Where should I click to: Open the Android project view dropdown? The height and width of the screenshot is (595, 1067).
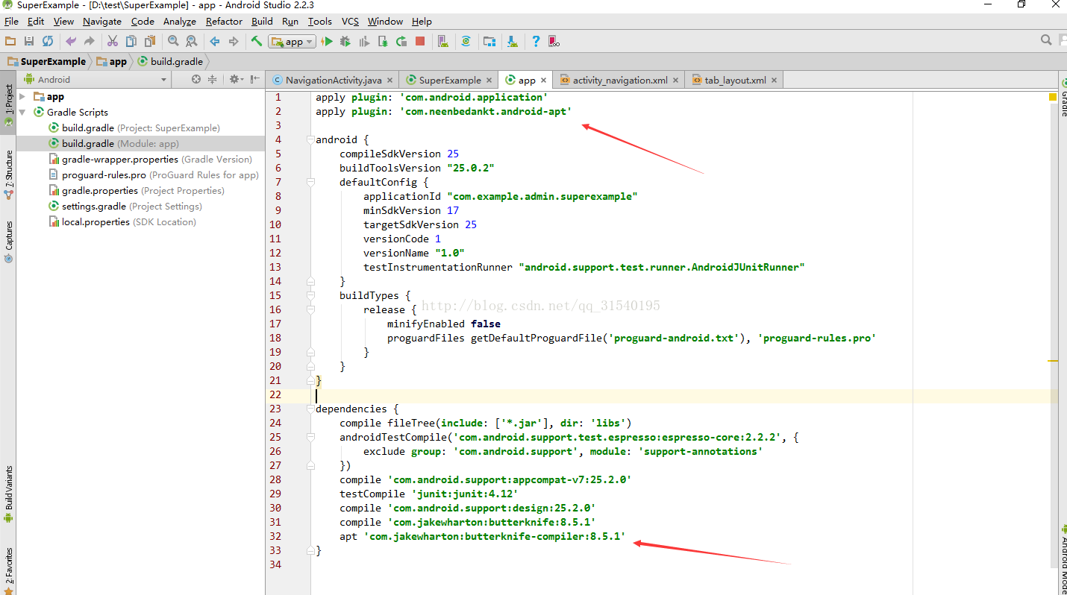pyautogui.click(x=95, y=80)
